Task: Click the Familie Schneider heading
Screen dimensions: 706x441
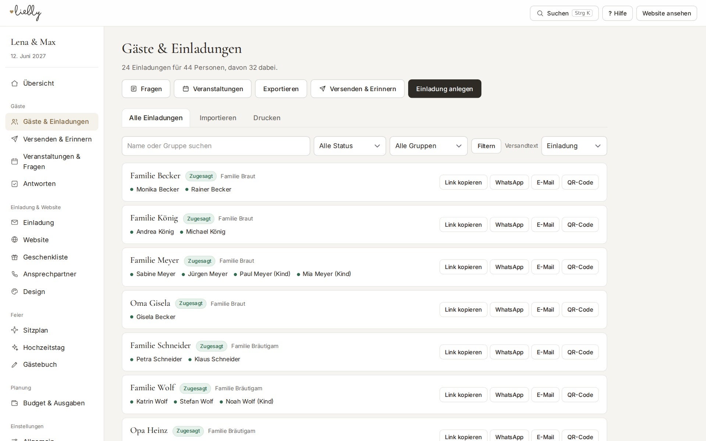Action: point(160,345)
